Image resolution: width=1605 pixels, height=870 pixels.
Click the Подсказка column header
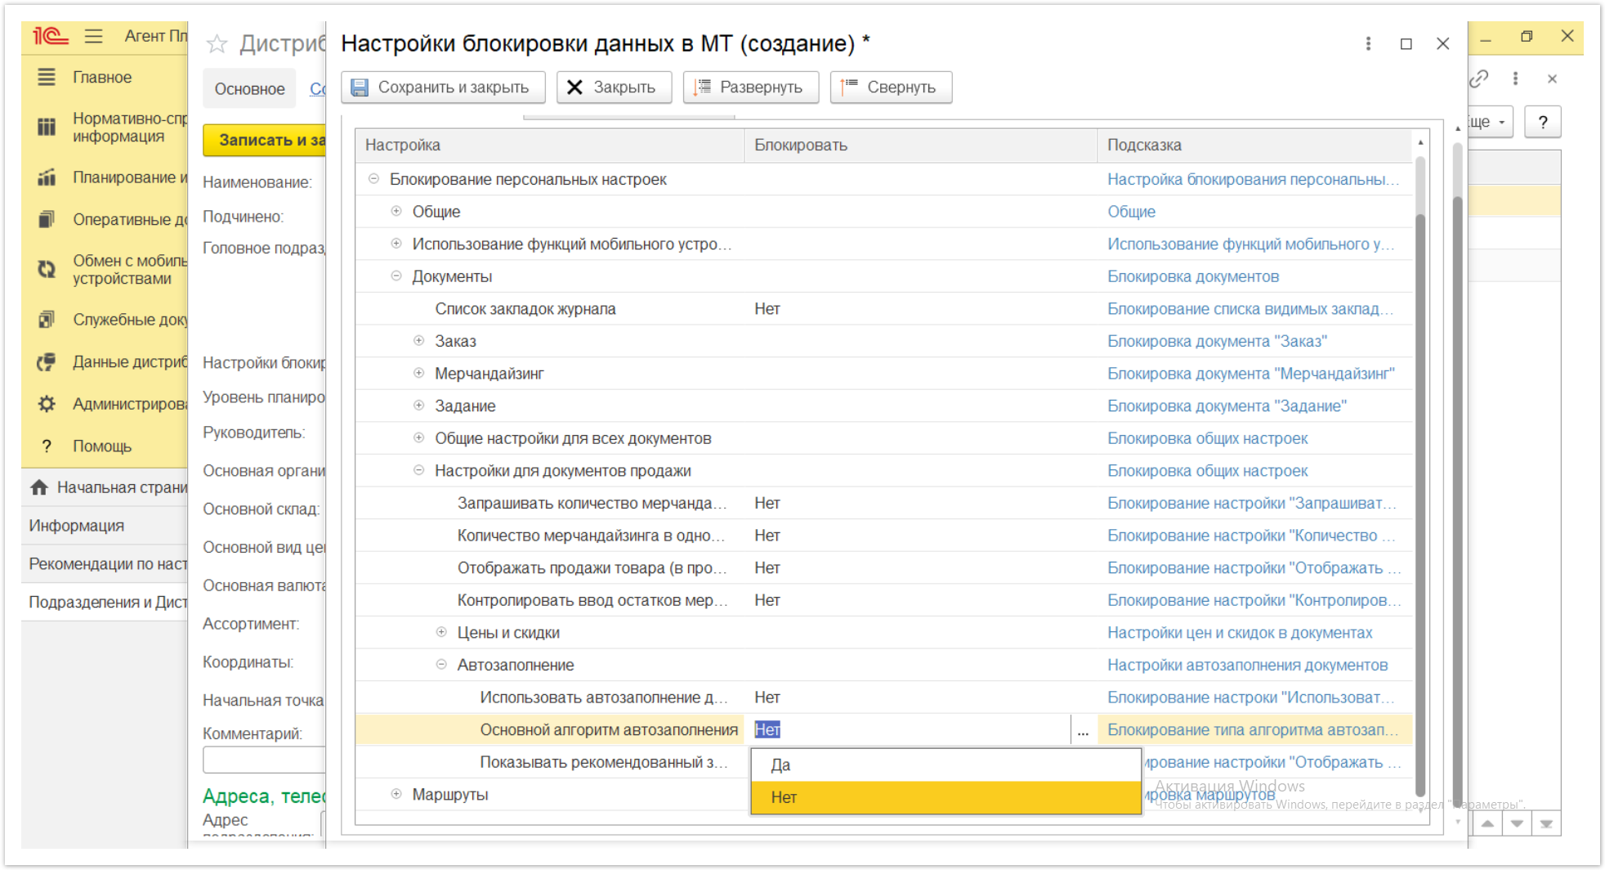tap(1255, 145)
